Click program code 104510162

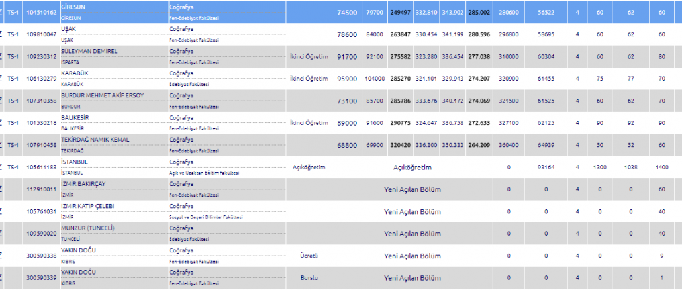(x=41, y=12)
